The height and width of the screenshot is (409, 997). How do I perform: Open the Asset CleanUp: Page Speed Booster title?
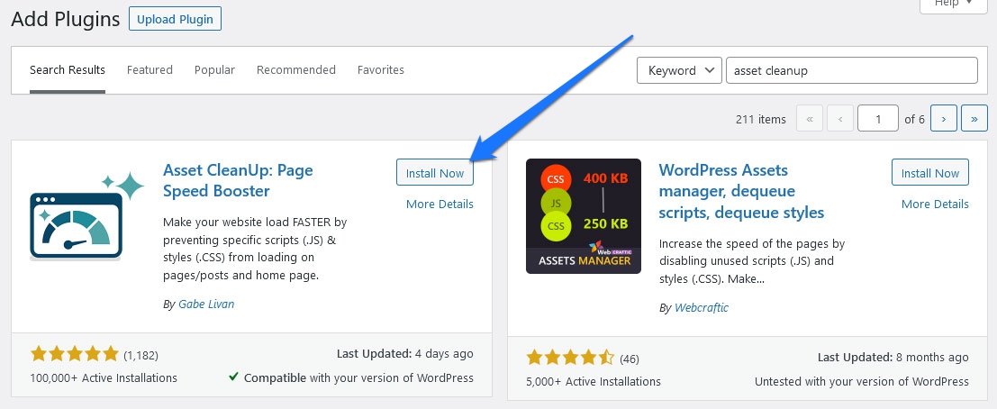pos(239,181)
